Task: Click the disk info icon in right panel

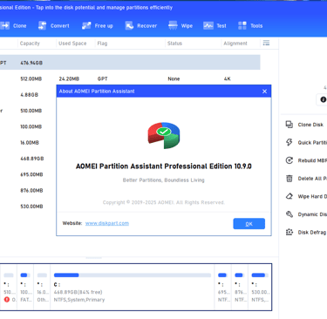Action: (x=323, y=99)
